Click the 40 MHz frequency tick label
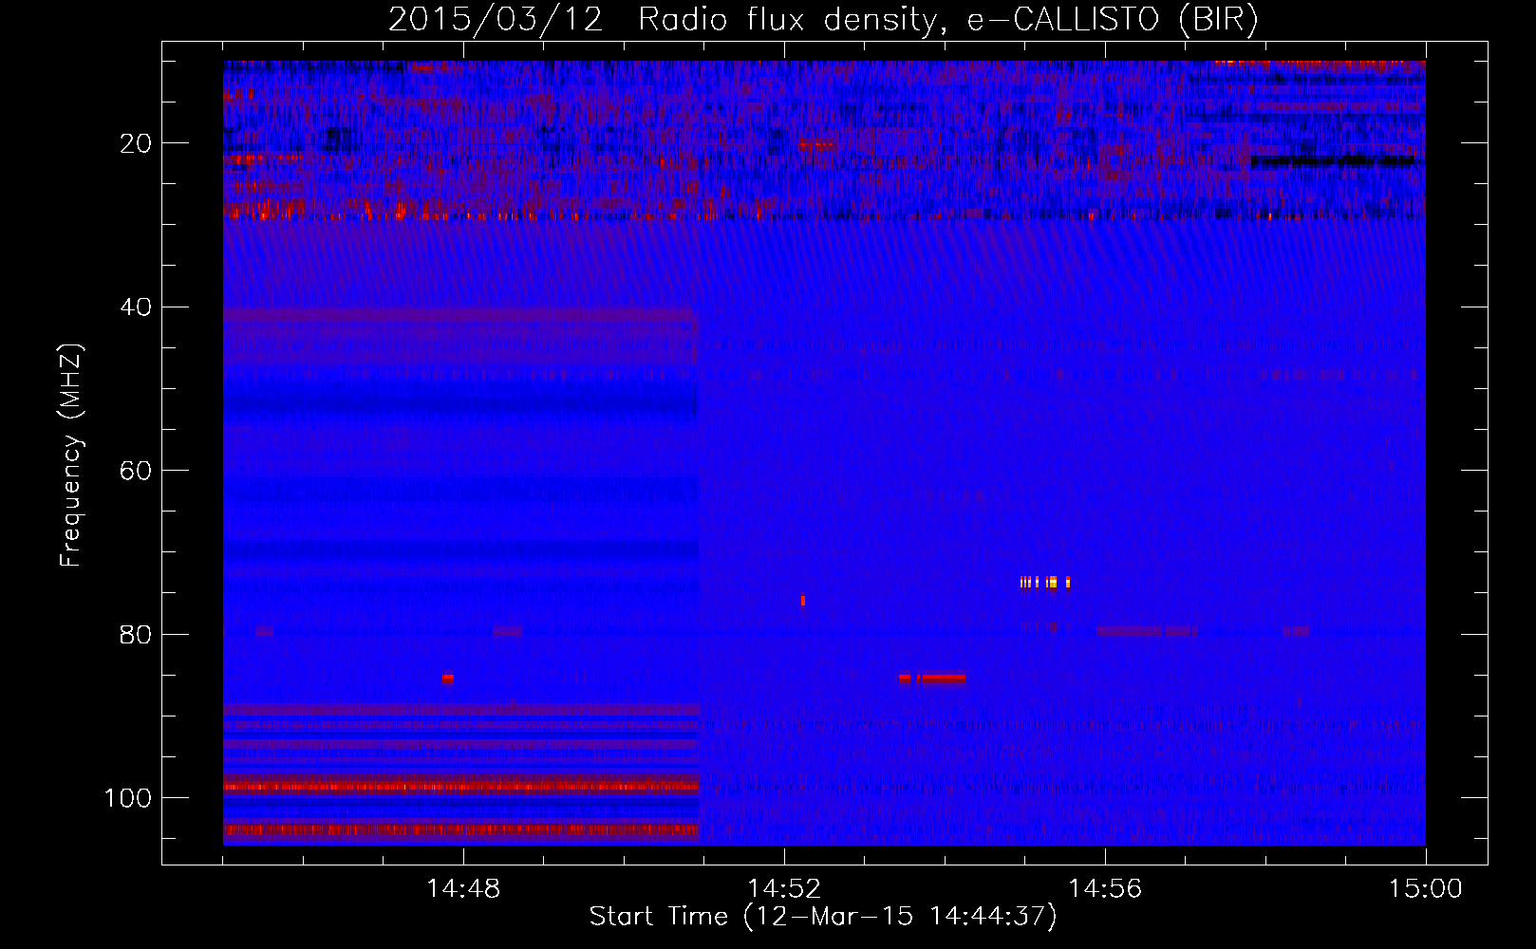Screen dimensions: 1536x949 (x=137, y=307)
